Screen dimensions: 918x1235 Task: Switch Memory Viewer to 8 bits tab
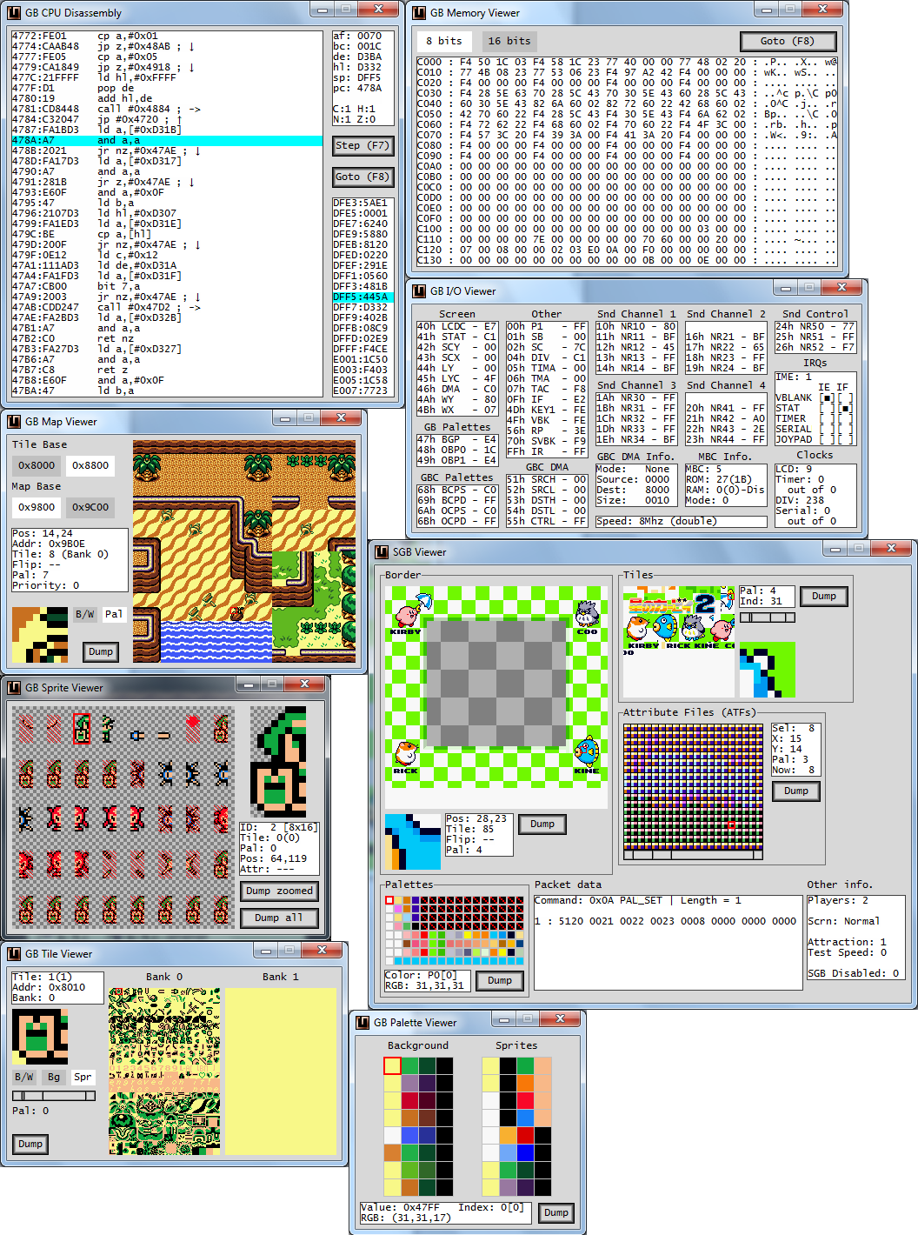click(x=443, y=41)
